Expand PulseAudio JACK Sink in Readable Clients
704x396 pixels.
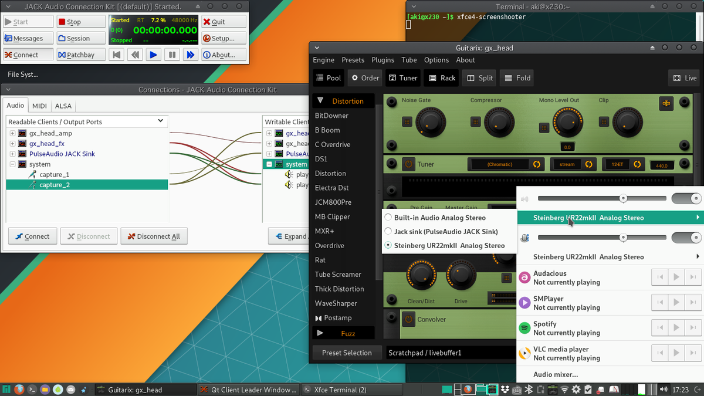[x=12, y=154]
